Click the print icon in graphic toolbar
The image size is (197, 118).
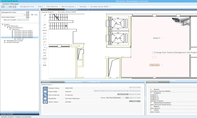[x=45, y=65]
